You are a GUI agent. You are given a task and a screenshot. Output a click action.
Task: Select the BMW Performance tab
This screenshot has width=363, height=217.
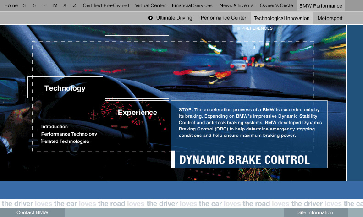321,6
